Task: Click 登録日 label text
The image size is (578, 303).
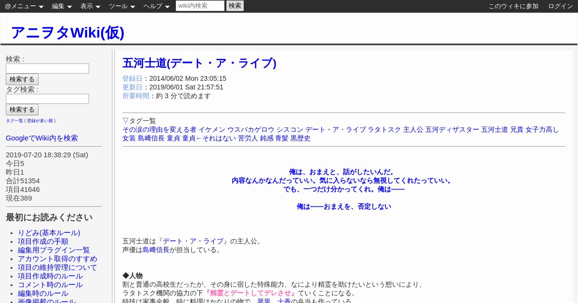Action: pyautogui.click(x=132, y=78)
